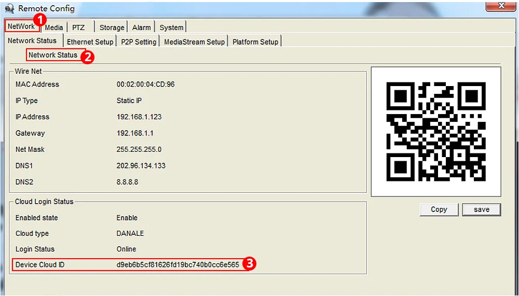Click the Cloud type label
This screenshot has height=296, width=519.
point(32,233)
